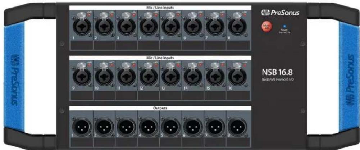Viewport: 360px width, 150px height.
Task: Select mic/line input combo jack 8
Action: click(x=237, y=27)
